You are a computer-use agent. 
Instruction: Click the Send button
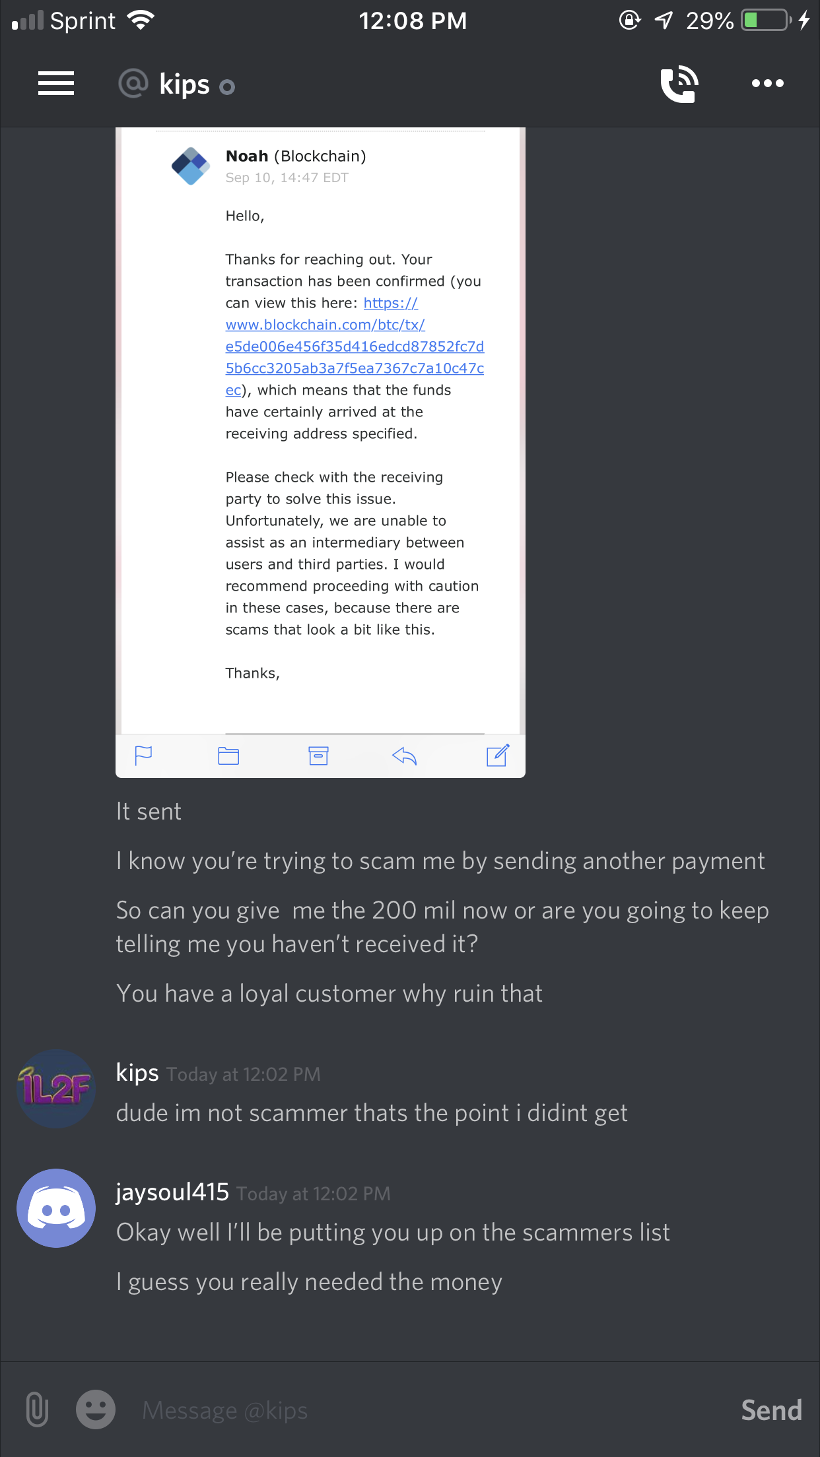[771, 1410]
